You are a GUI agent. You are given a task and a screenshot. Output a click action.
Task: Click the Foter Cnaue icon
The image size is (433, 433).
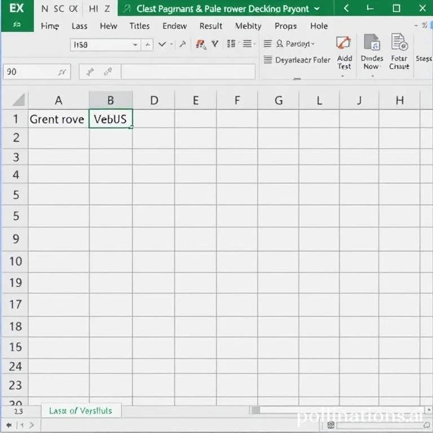coord(399,43)
